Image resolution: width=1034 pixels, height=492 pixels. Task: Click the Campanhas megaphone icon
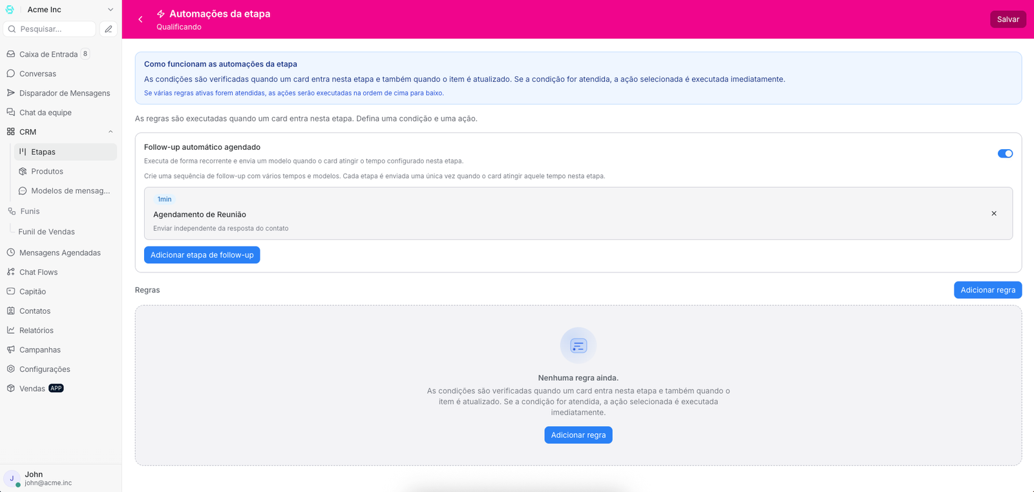click(11, 349)
